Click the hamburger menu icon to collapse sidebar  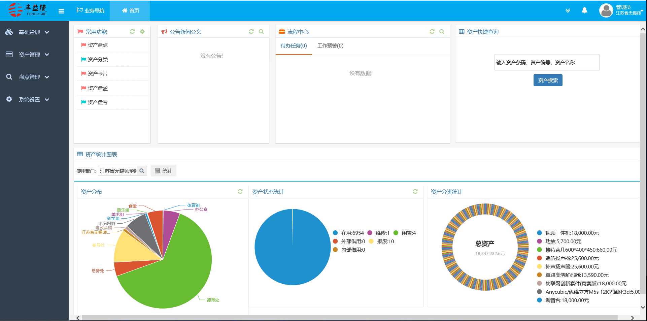61,11
